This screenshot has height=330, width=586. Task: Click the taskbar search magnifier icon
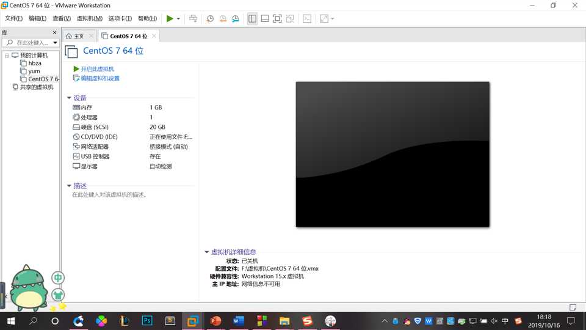tap(33, 321)
